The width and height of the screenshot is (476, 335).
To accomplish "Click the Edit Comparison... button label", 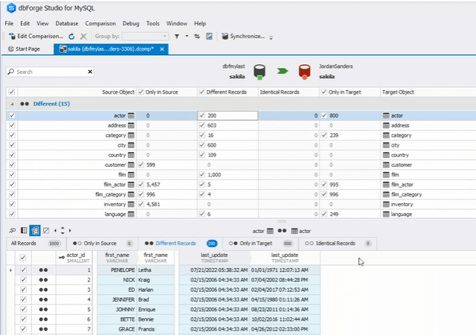I will pyautogui.click(x=40, y=36).
